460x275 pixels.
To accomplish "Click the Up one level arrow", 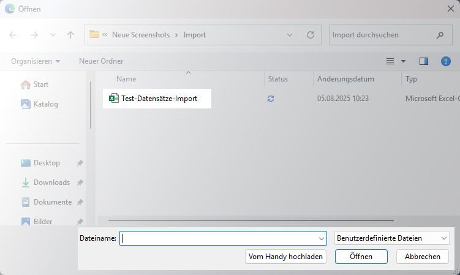I will 71,35.
